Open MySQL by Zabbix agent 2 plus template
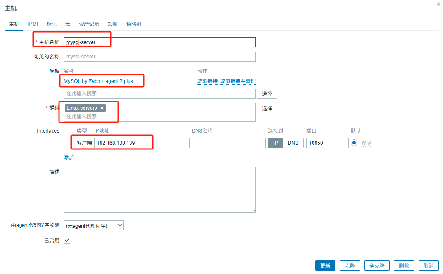This screenshot has height=274, width=444. 98,81
